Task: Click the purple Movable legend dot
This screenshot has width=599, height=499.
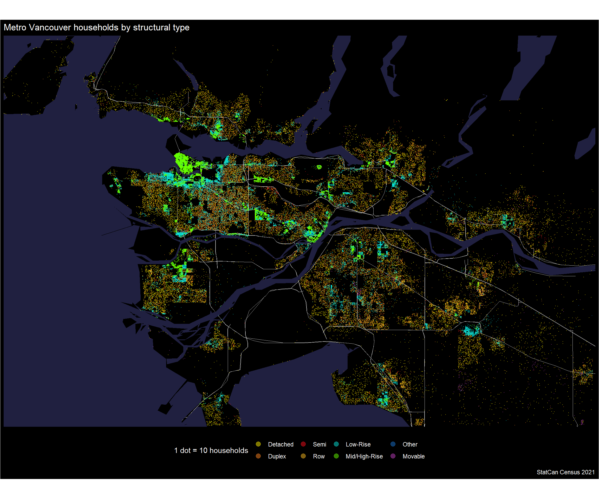Action: tap(393, 456)
